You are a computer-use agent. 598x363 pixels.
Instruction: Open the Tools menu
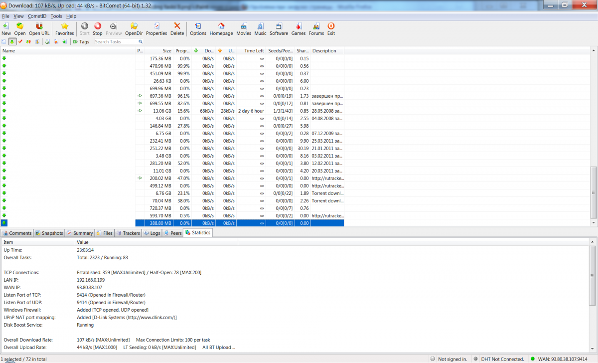click(x=56, y=16)
